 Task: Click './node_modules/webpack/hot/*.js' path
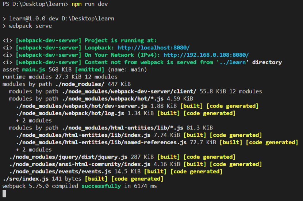click(113, 99)
